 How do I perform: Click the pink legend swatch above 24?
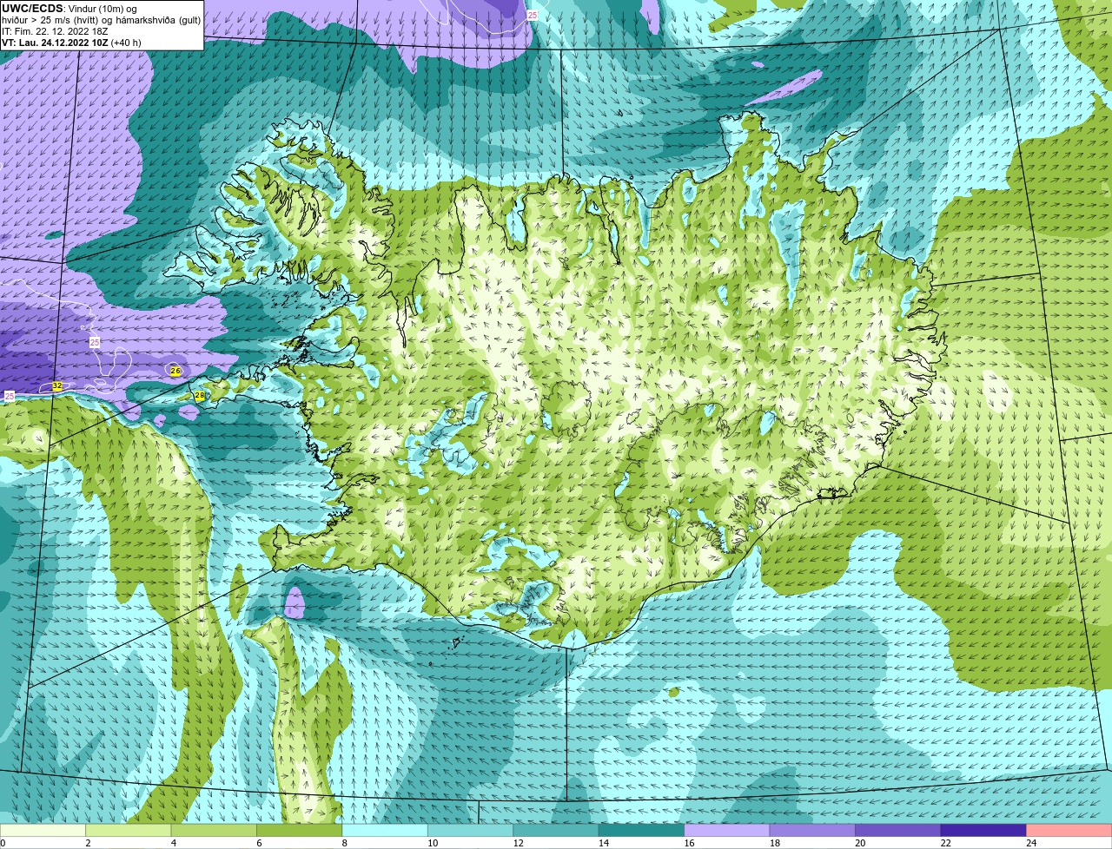click(1069, 831)
